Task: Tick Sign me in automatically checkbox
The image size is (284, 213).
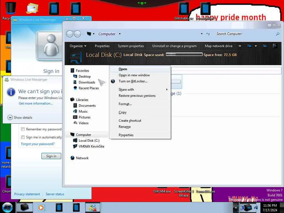Action: tap(23, 137)
